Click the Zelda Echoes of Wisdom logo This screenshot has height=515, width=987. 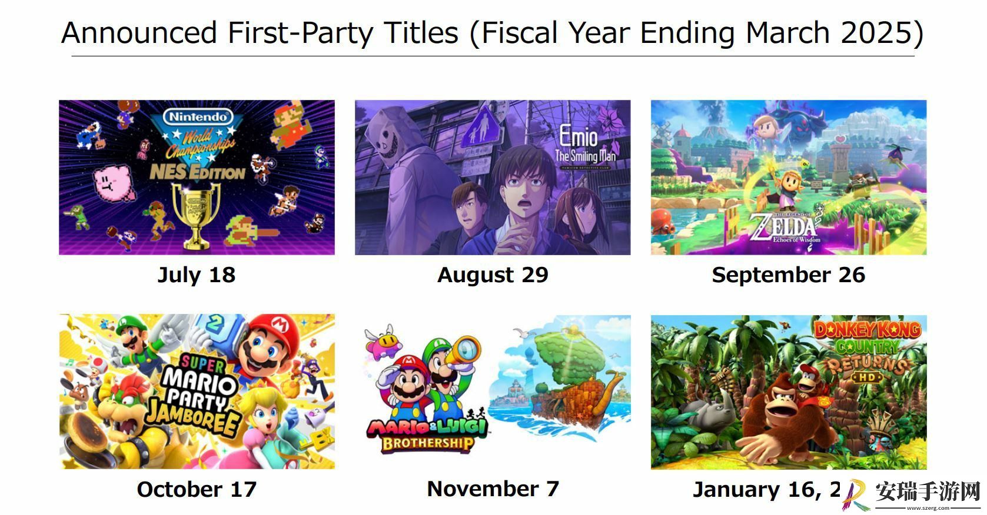tap(785, 229)
